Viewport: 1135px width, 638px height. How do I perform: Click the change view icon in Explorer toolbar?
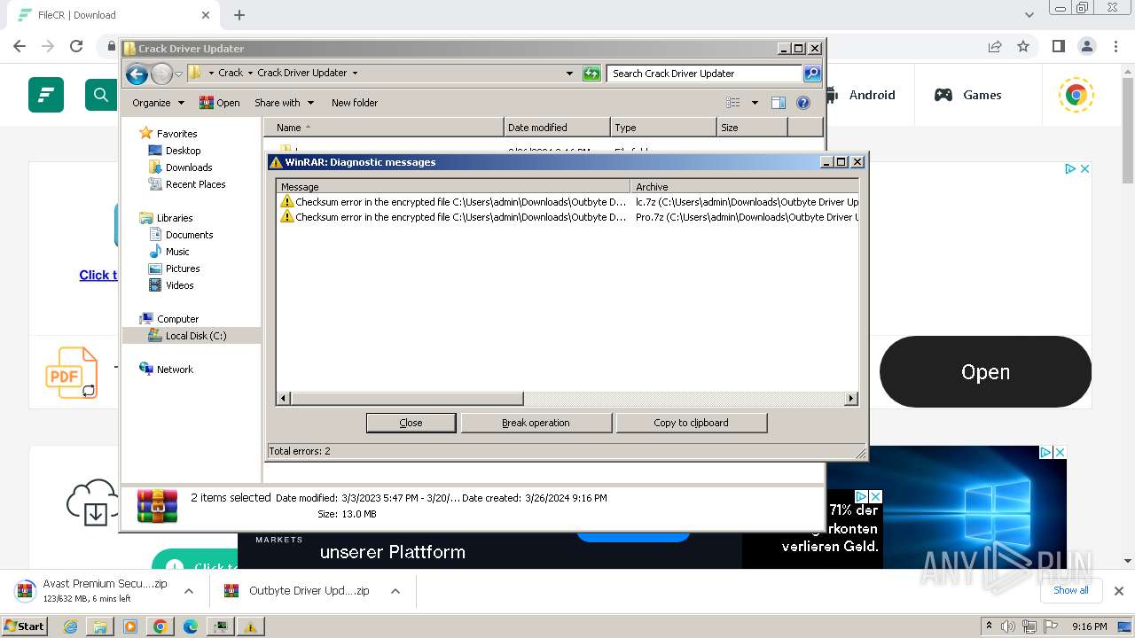733,103
